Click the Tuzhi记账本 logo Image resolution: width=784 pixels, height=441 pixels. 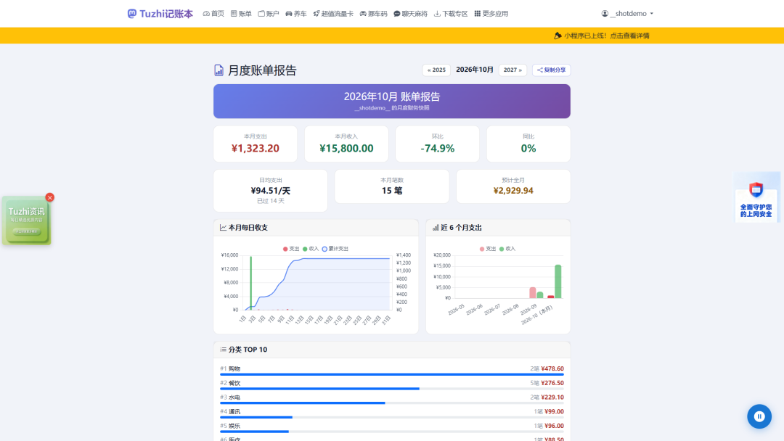pos(160,14)
